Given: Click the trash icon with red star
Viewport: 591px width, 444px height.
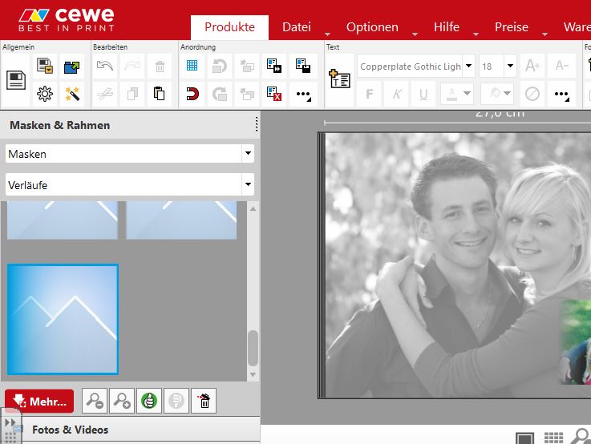Looking at the screenshot, I should tap(204, 401).
